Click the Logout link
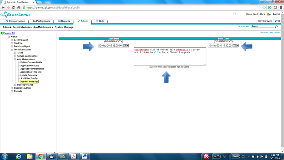Image resolution: width=284 pixels, height=160 pixels. [x=277, y=14]
